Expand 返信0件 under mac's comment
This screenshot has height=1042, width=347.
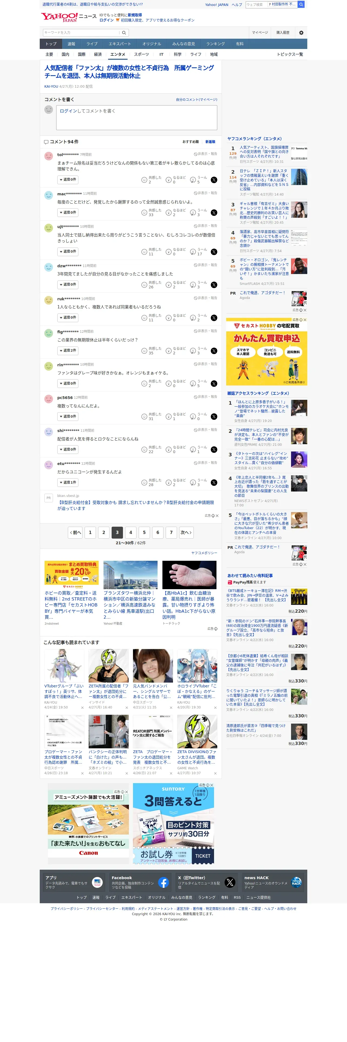(x=68, y=213)
